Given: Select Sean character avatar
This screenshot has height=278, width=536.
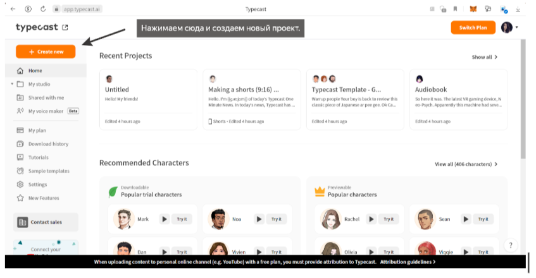Looking at the screenshot, I should (425, 219).
